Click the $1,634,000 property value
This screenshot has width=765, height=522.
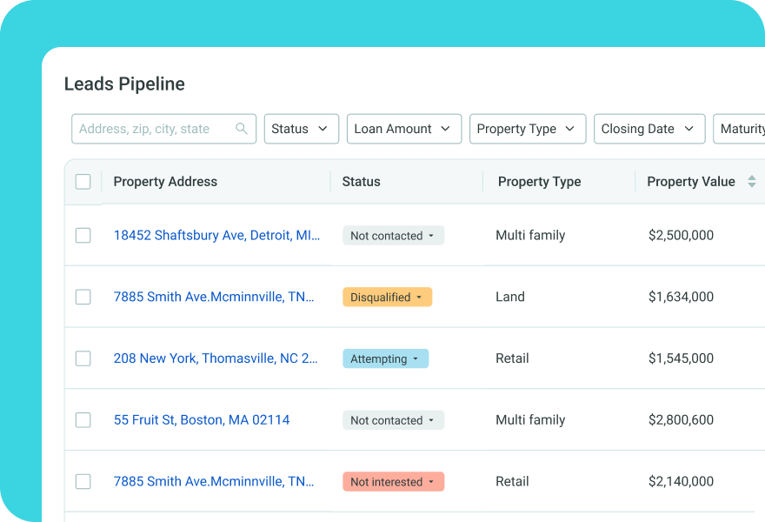681,297
